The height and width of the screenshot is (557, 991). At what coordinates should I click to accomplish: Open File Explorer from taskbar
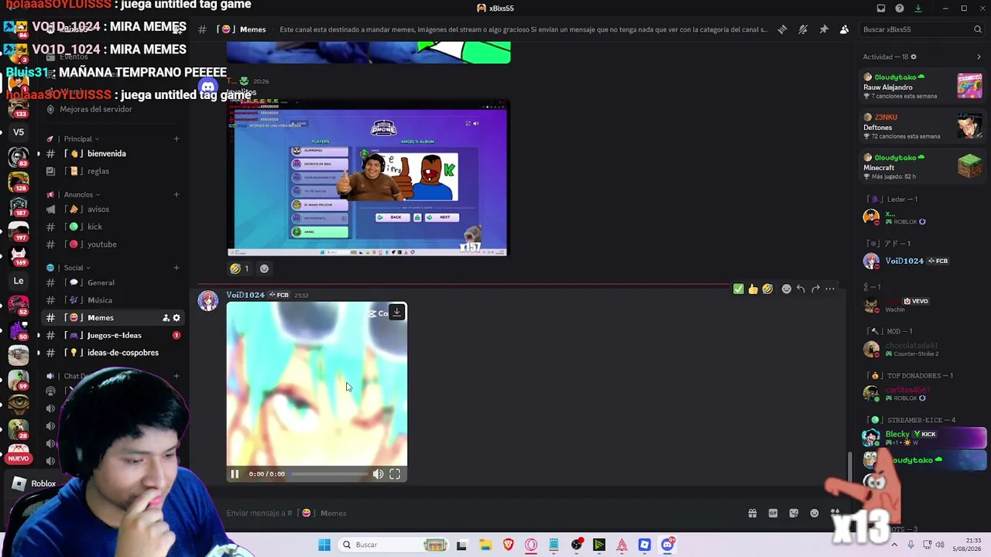485,545
